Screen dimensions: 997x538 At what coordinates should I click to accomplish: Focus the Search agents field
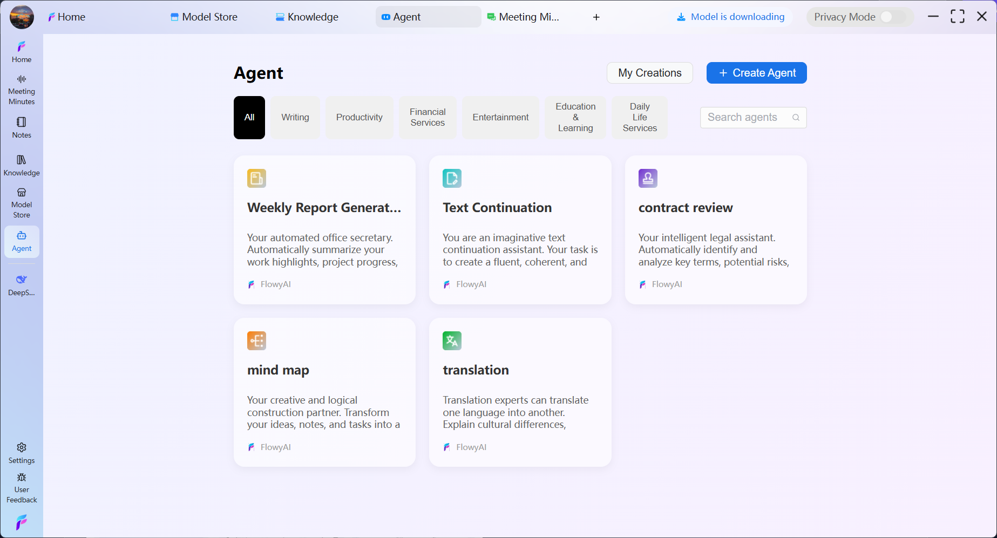745,118
